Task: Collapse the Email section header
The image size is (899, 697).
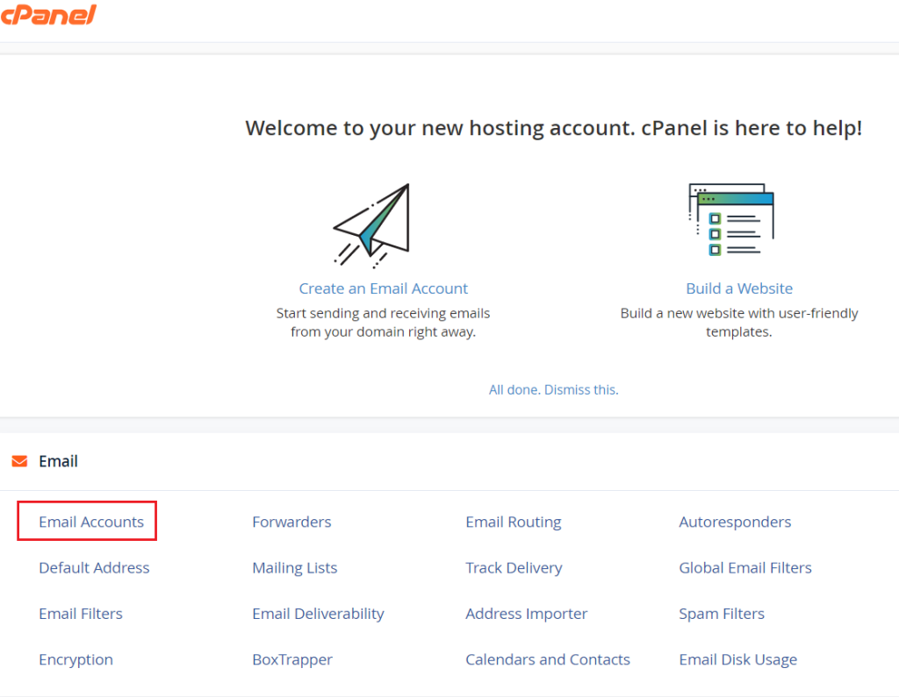Action: click(58, 461)
